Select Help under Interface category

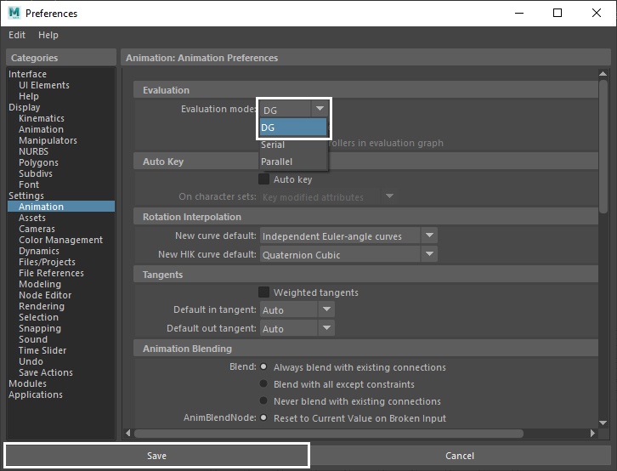point(29,96)
